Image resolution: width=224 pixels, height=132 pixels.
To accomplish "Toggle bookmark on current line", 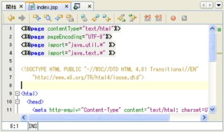I will pos(107,18).
